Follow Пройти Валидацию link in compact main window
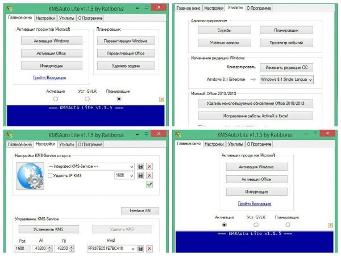341x256 pixels. pos(255,204)
